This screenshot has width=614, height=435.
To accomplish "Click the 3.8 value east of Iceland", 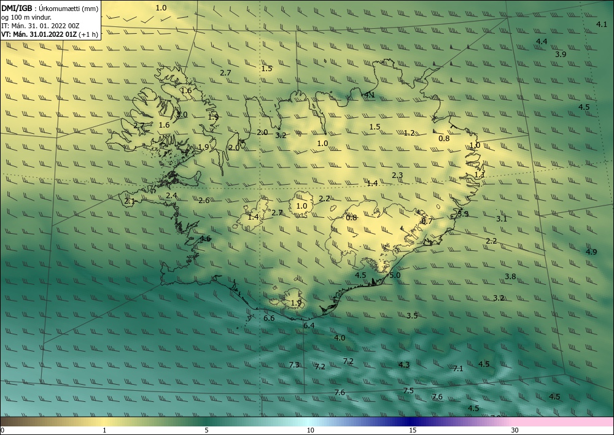I will (x=510, y=277).
